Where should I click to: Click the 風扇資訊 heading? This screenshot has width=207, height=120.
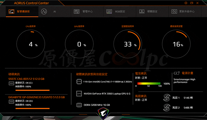click(x=141, y=96)
